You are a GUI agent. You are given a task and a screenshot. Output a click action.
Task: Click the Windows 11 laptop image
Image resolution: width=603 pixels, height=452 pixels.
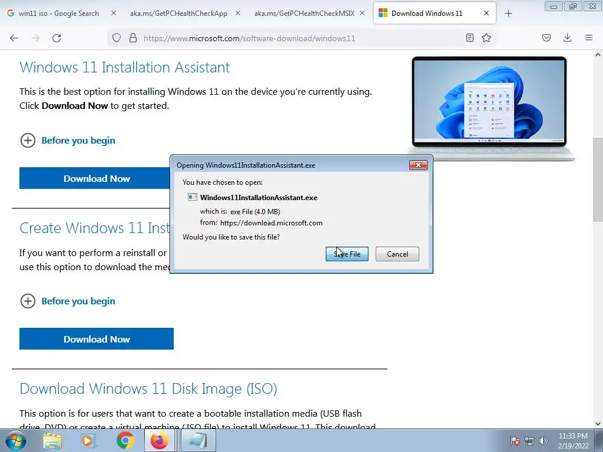pyautogui.click(x=491, y=108)
